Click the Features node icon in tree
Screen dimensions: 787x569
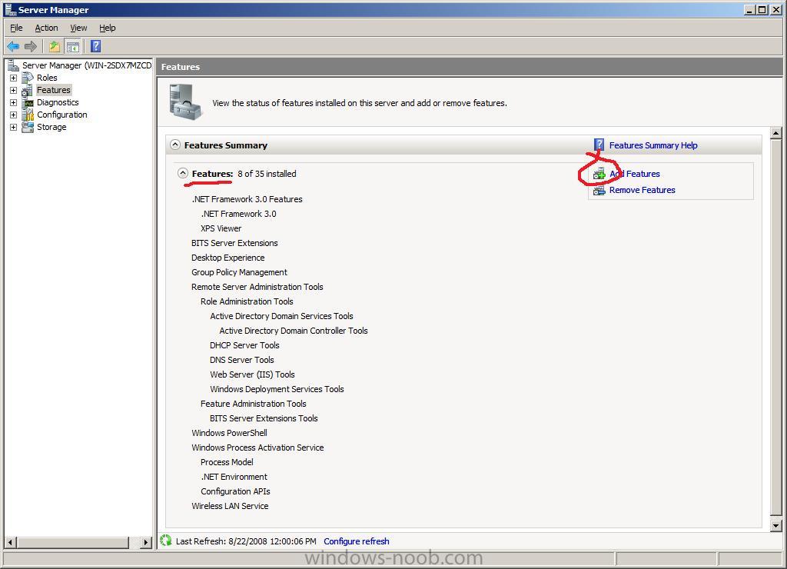tap(28, 91)
